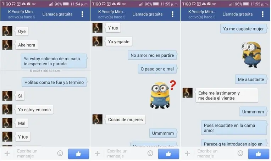Tap the plus attachment icon in the middle screen
The height and width of the screenshot is (161, 271).
click(97, 153)
